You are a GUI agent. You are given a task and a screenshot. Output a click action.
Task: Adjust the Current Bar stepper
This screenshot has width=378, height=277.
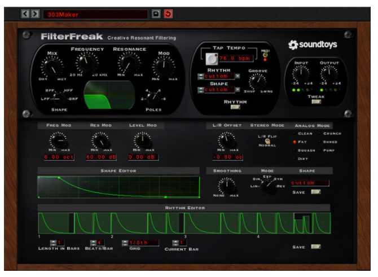(175, 243)
